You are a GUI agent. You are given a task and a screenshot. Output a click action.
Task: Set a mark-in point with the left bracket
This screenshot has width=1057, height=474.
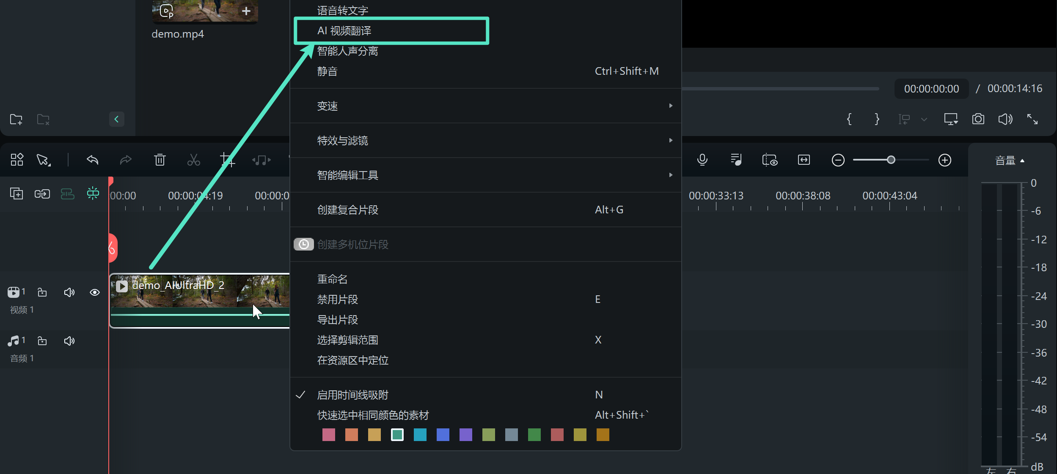(x=850, y=119)
